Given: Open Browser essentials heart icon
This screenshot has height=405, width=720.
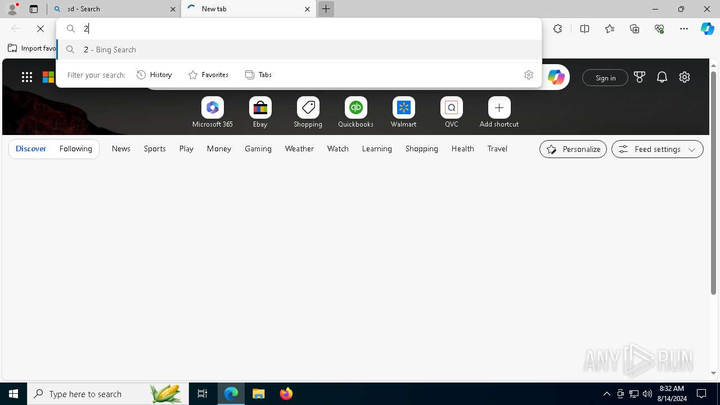Looking at the screenshot, I should (659, 29).
